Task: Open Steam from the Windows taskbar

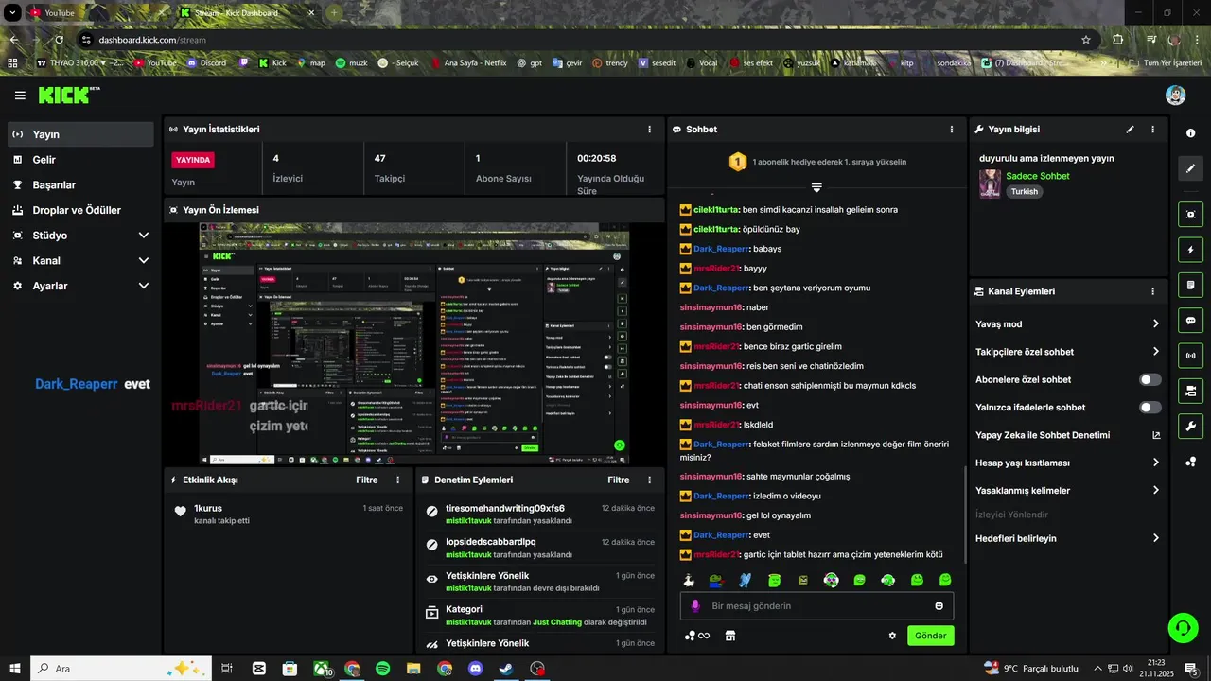Action: coord(506,669)
